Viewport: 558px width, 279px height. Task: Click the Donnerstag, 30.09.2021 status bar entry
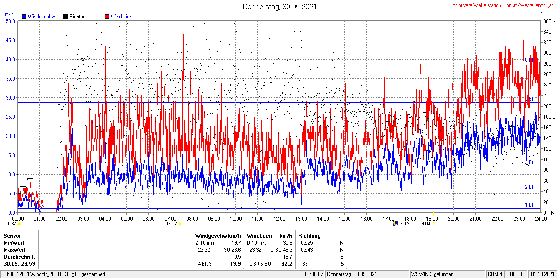[x=352, y=274]
